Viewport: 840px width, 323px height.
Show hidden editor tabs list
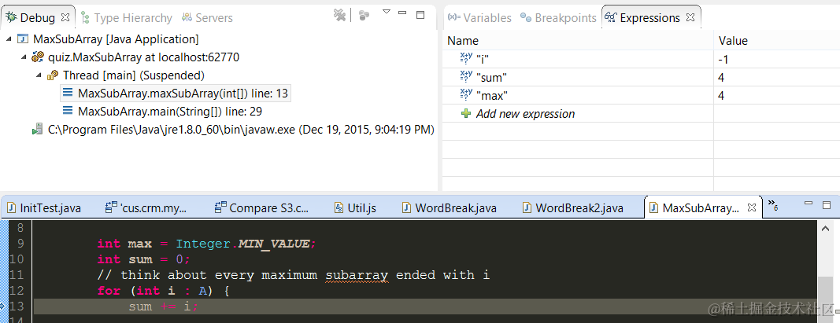pyautogui.click(x=772, y=204)
